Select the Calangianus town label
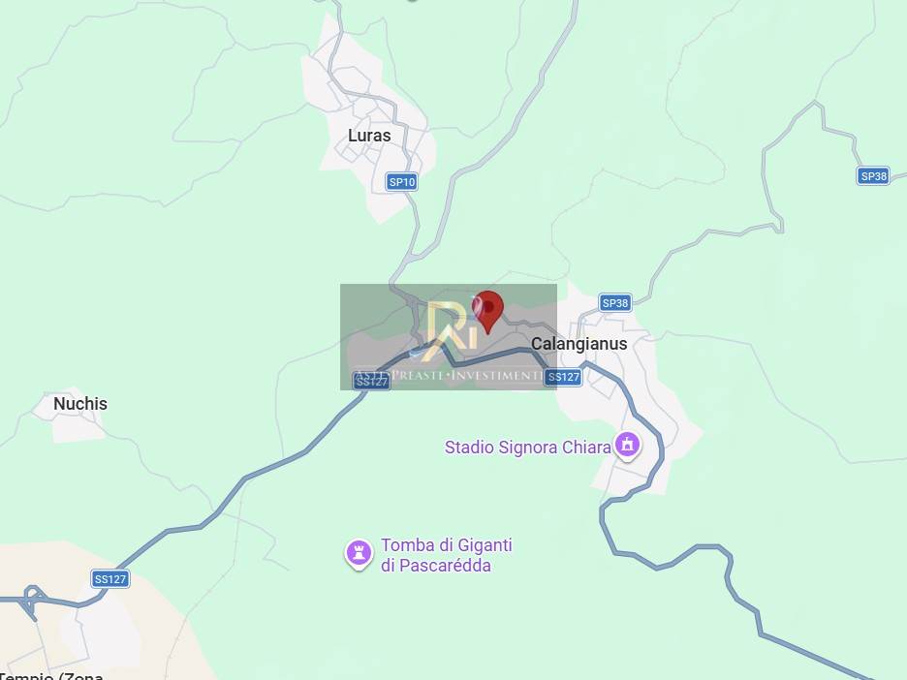The image size is (907, 680). pos(579,344)
